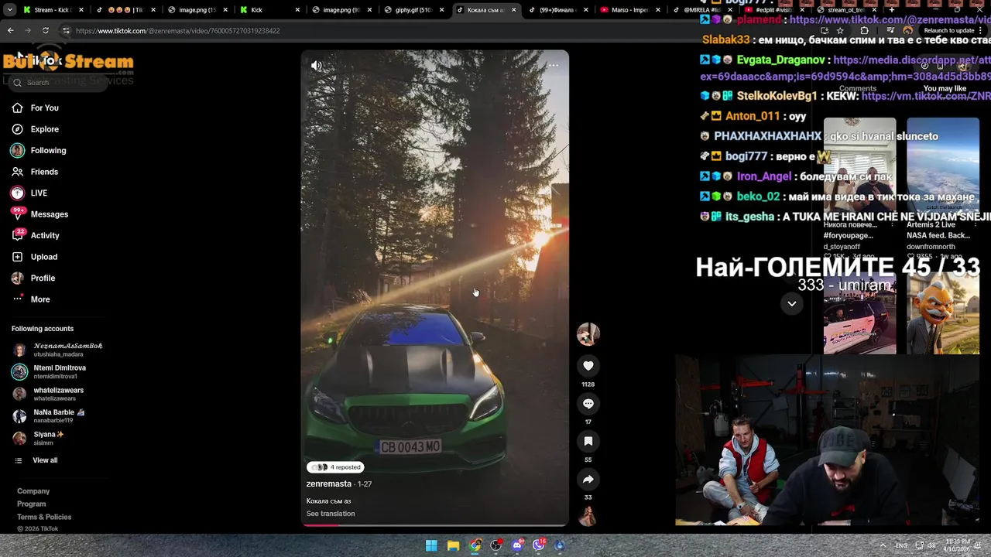The image size is (991, 557).
Task: Show hidden system tray icons
Action: 883,545
